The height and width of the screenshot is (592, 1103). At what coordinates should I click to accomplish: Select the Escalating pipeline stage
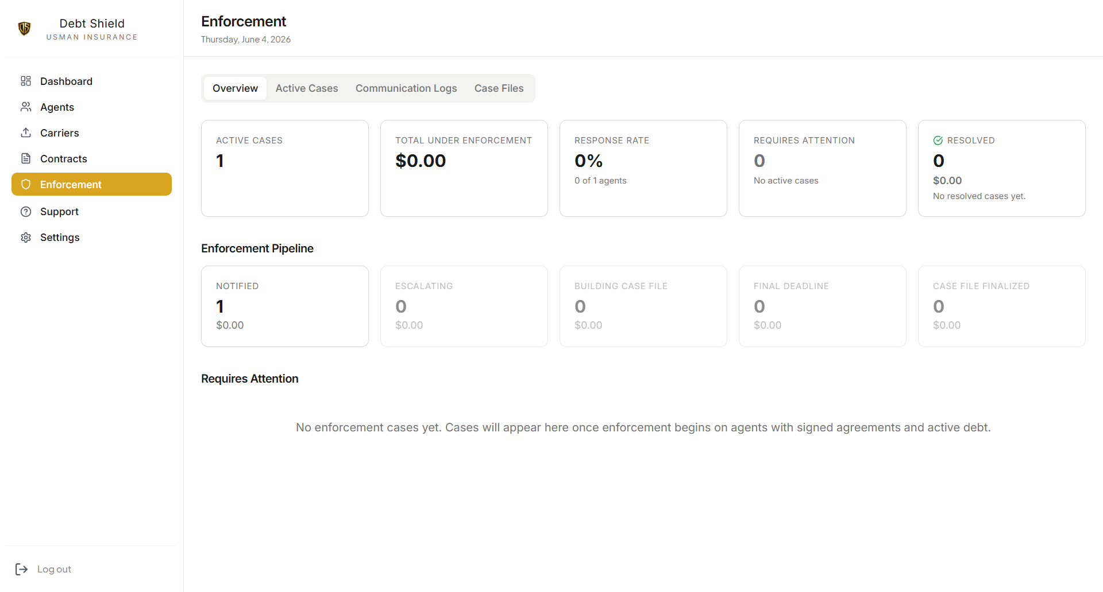tap(464, 306)
